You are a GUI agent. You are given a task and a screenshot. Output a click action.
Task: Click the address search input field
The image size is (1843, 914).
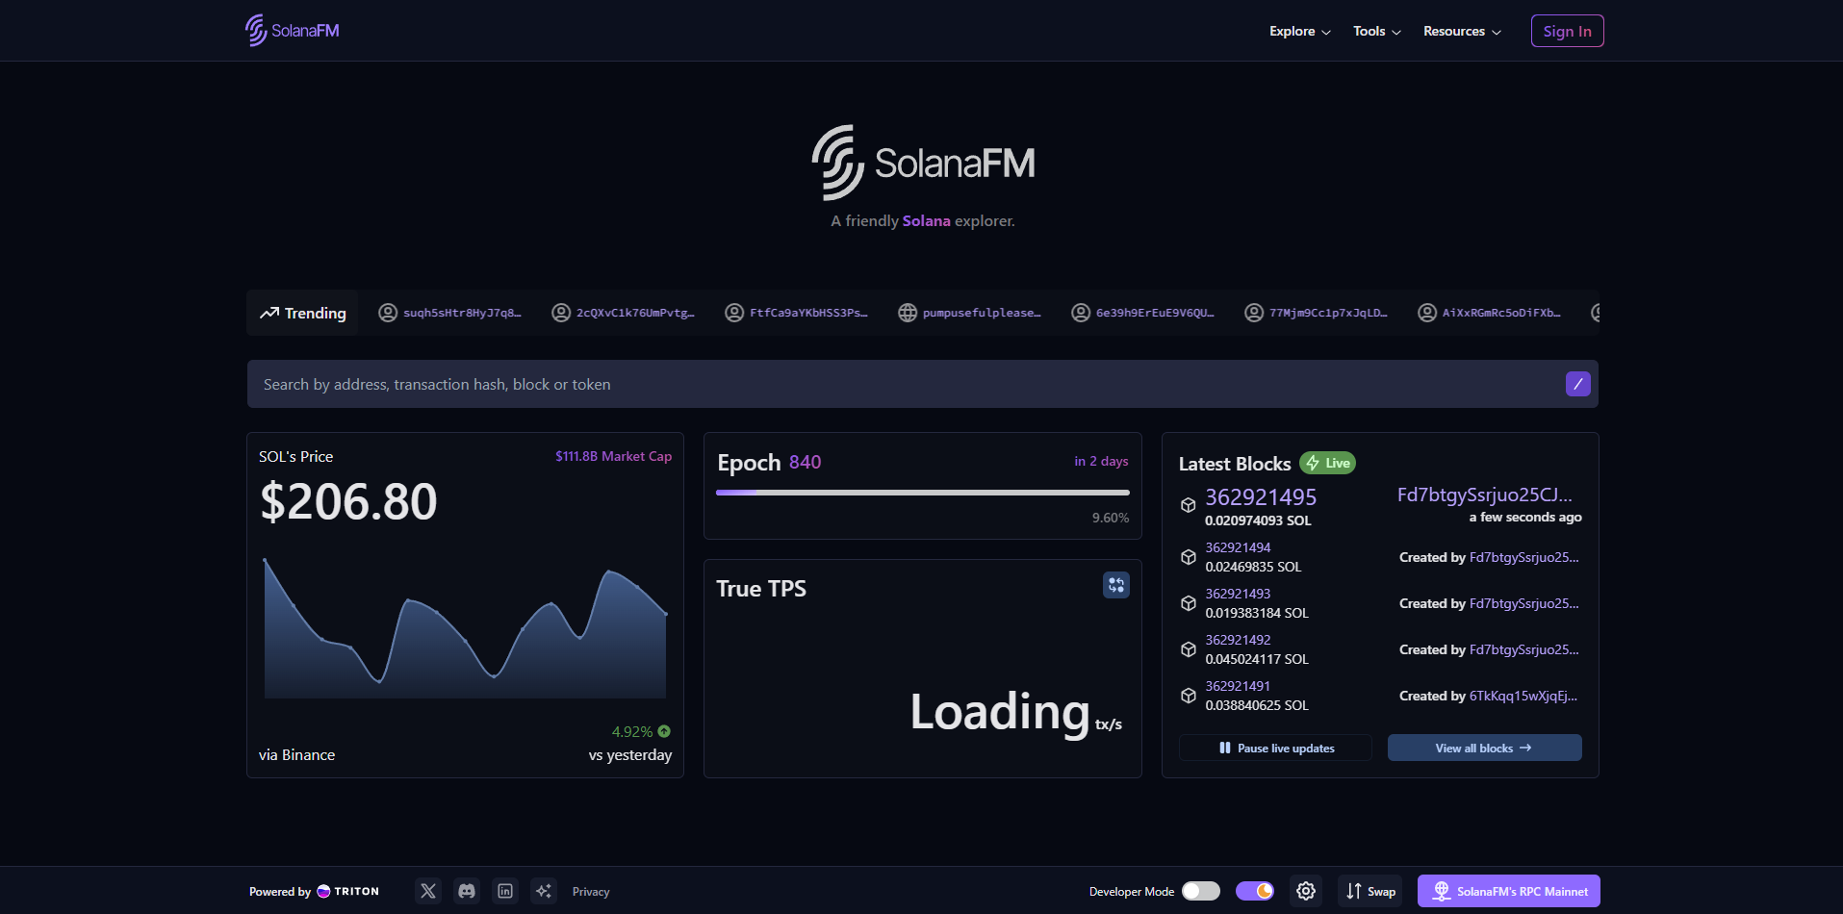tap(905, 384)
